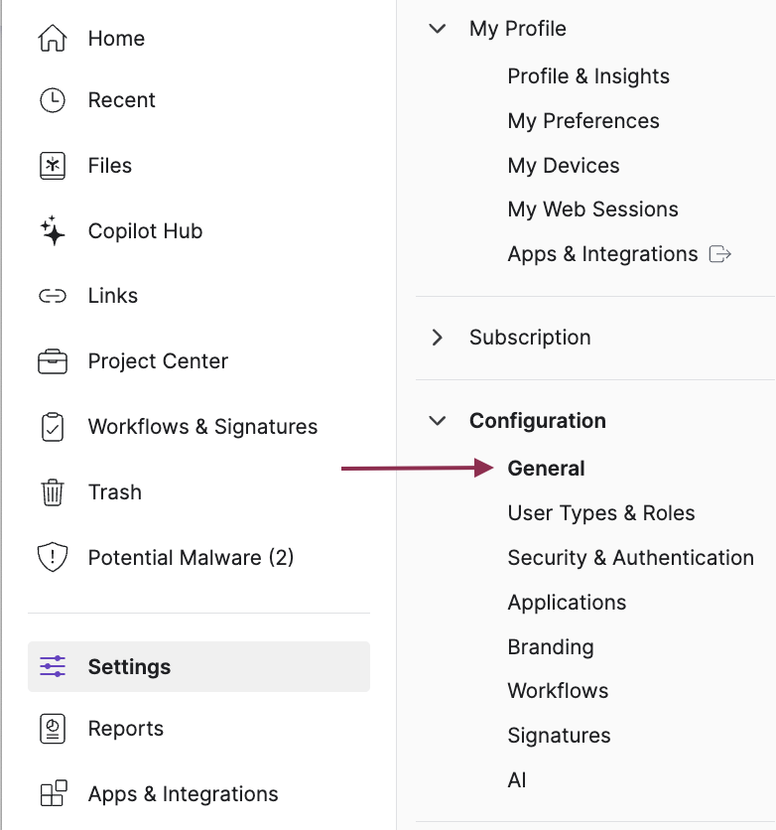Open the General configuration page

546,468
